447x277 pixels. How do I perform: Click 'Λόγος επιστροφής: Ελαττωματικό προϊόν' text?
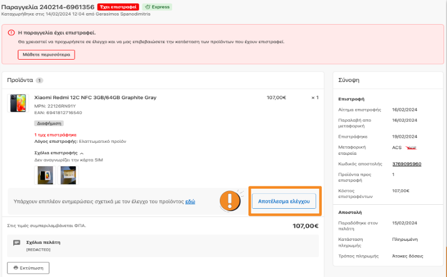(x=80, y=141)
